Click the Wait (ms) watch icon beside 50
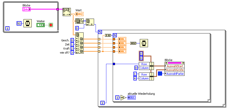Viewport: 228px width, 109px height. (28, 23)
